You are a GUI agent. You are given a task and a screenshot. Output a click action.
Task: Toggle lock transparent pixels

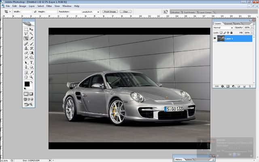[x=221, y=33]
